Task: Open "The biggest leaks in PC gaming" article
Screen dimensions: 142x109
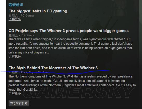Action: 38,11
